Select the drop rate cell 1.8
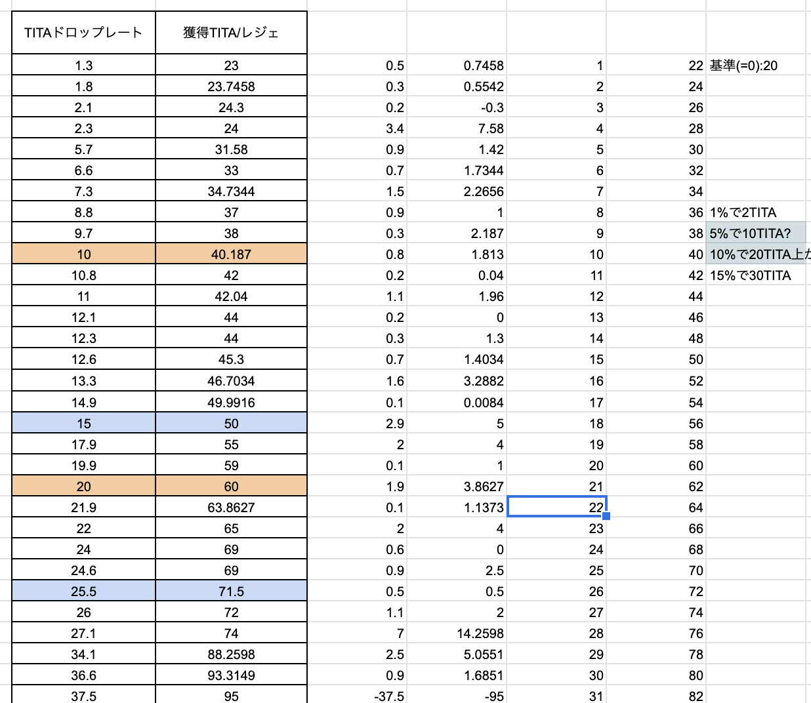The image size is (811, 703). 84,86
